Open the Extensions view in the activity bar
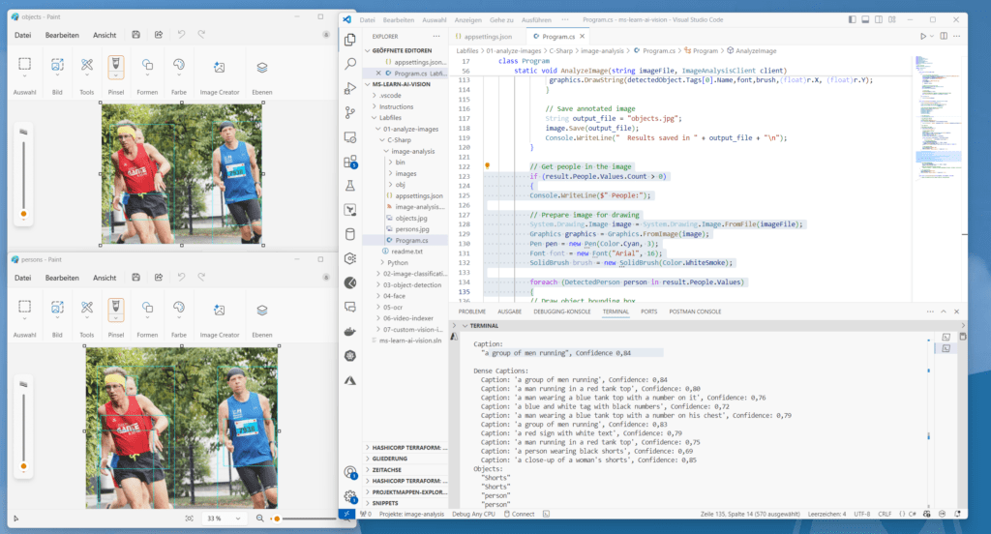991x534 pixels. pos(350,162)
